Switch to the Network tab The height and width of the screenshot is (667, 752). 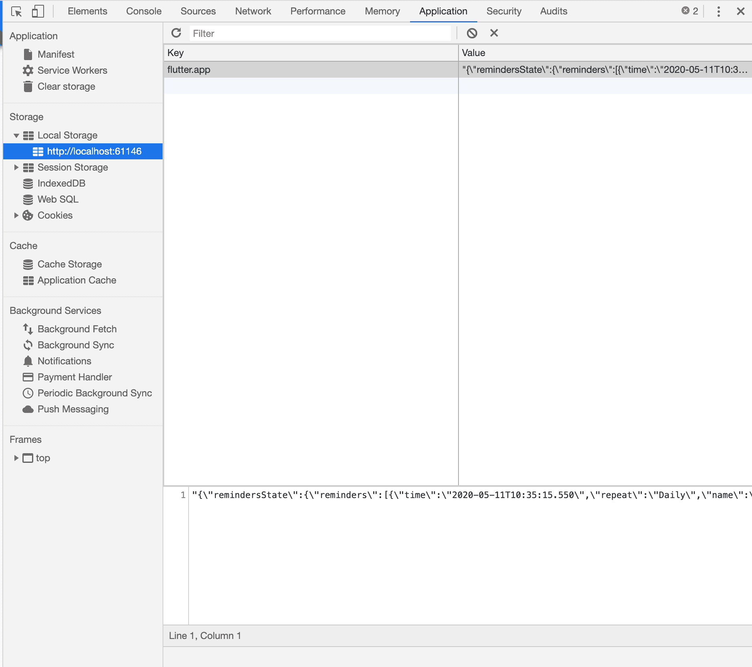pyautogui.click(x=253, y=11)
